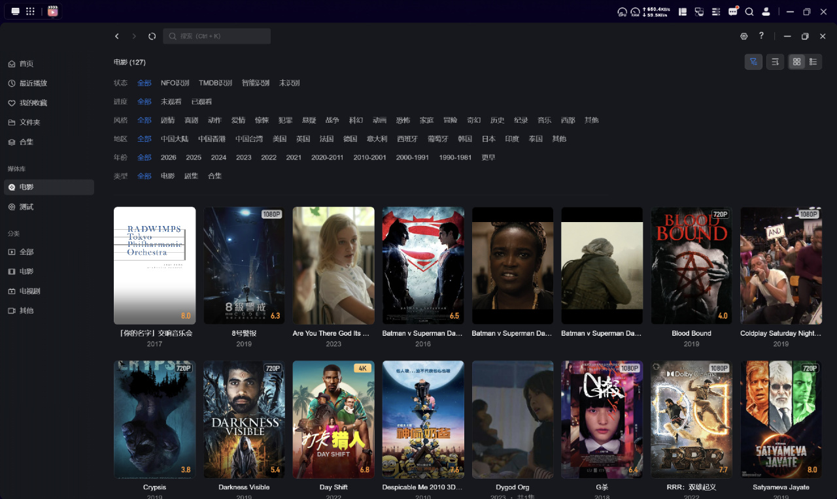
Task: Open the system search magnifier icon
Action: [x=749, y=12]
